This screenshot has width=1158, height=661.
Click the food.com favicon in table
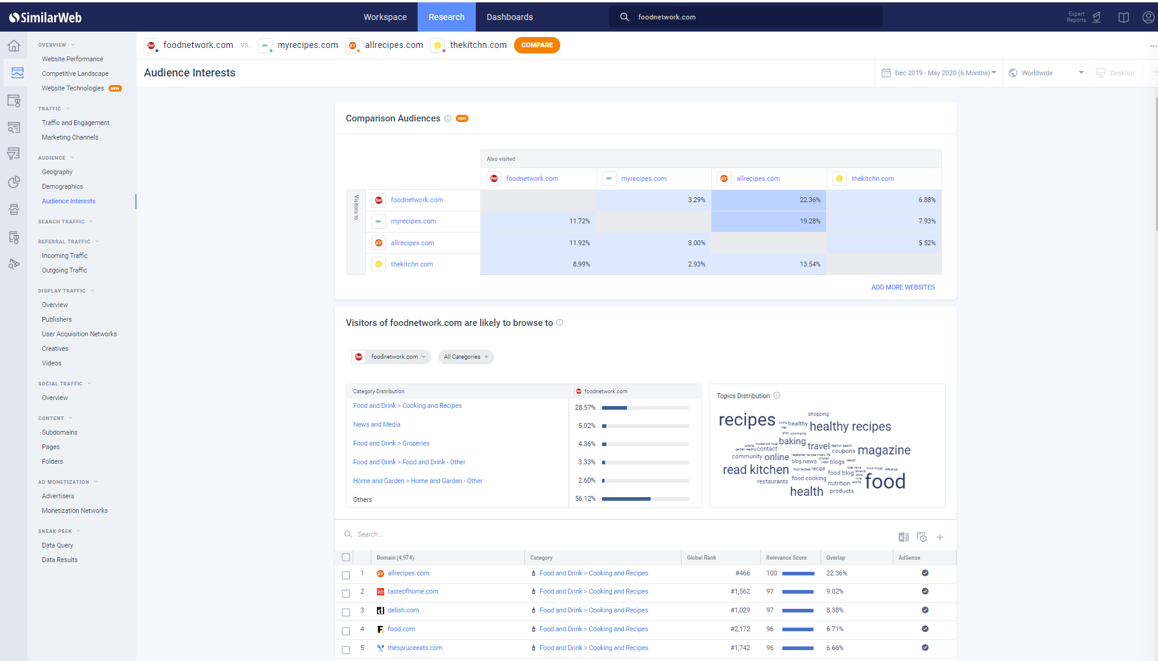click(381, 629)
